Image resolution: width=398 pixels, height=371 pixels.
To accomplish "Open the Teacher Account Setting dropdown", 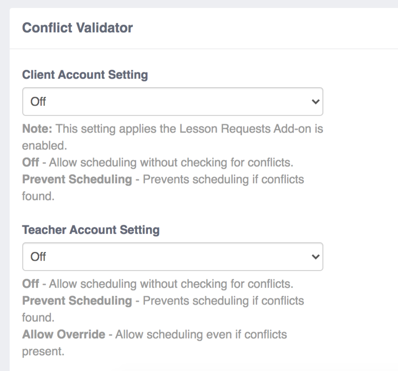I will pyautogui.click(x=173, y=257).
